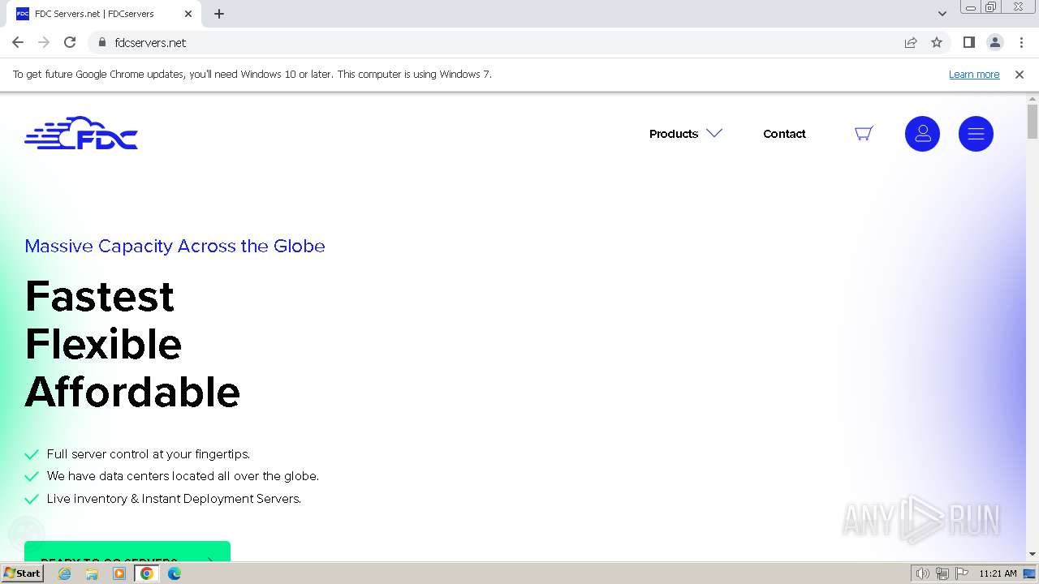The height and width of the screenshot is (584, 1039).
Task: Open the shopping cart icon
Action: [864, 134]
